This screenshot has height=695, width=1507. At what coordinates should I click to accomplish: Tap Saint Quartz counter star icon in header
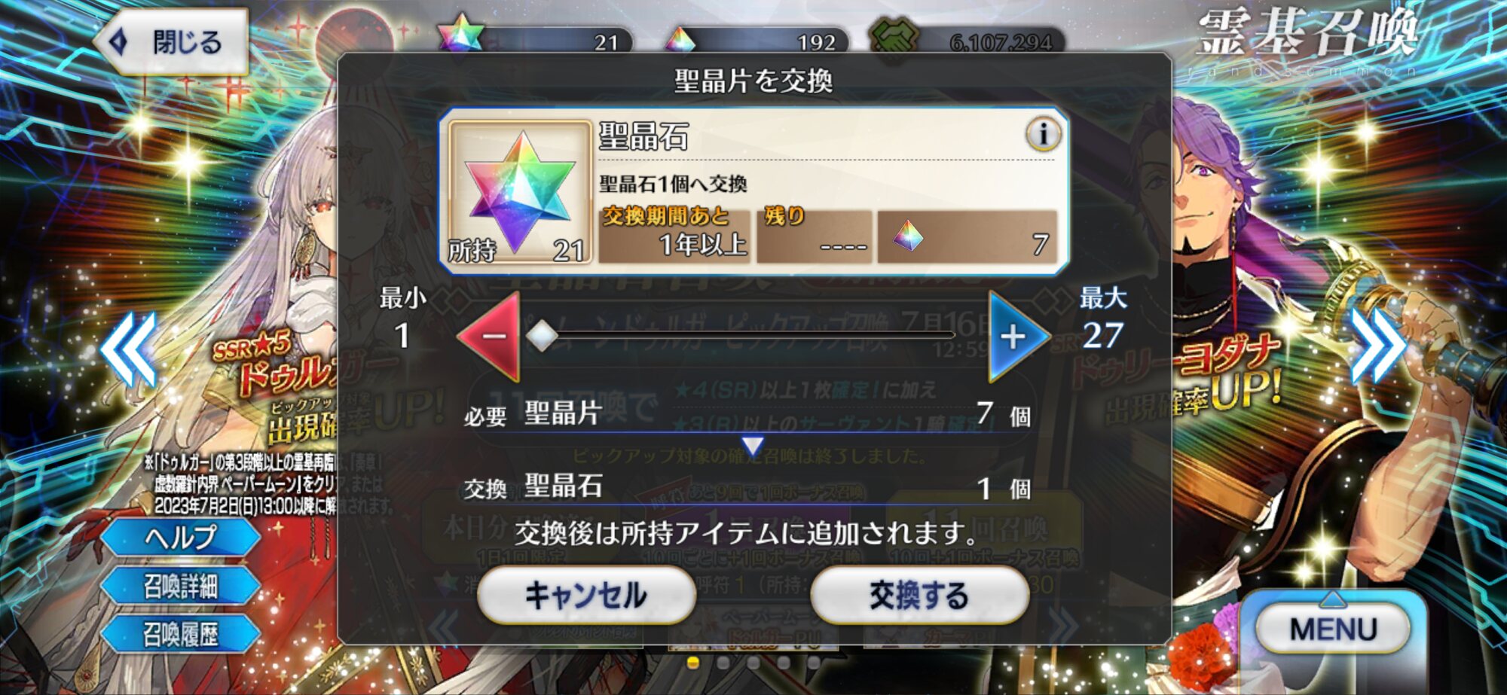[460, 34]
